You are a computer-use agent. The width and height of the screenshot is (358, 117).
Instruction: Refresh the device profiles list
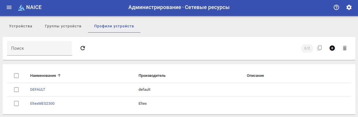click(x=83, y=48)
